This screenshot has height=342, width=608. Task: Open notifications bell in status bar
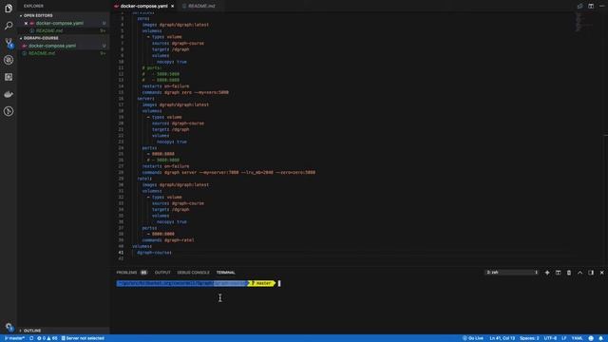pos(601,338)
